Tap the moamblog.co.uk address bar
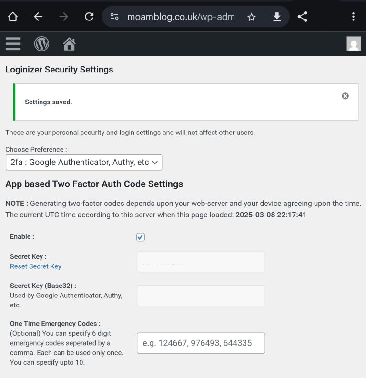 pyautogui.click(x=181, y=17)
